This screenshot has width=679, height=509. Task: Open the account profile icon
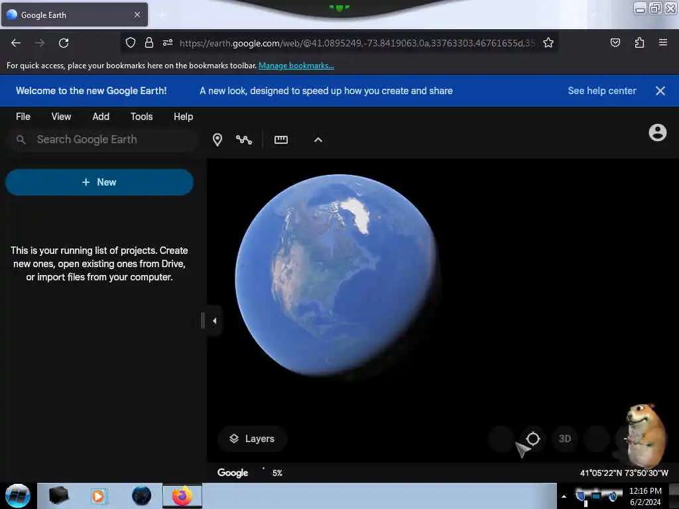657,133
